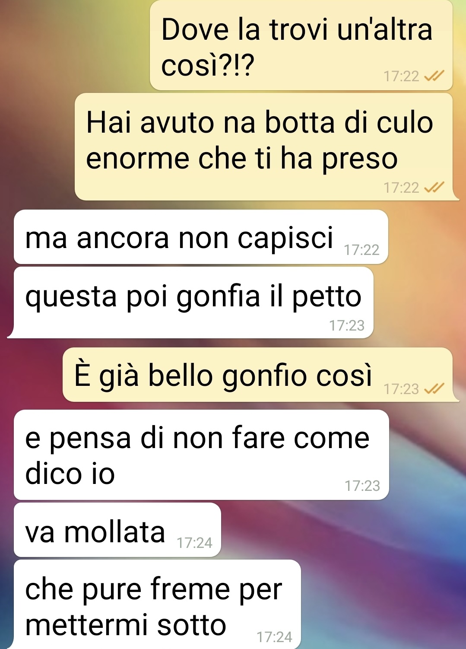
Task: Tap the 17:24 timestamp beside 'mettermi sotto'
Action: 274,637
